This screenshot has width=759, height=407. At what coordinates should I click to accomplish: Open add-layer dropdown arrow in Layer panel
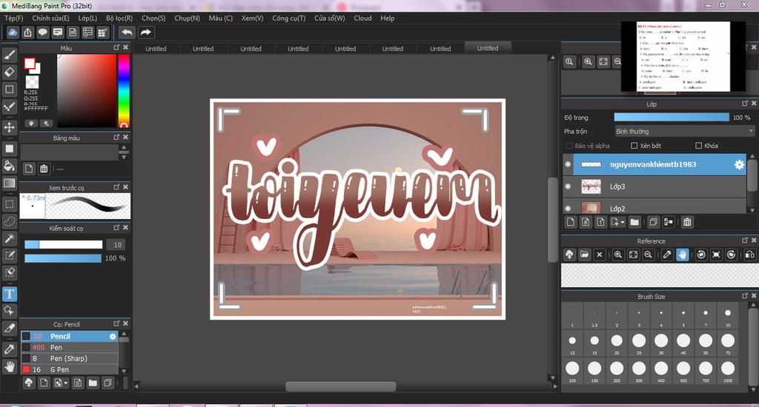pos(623,222)
